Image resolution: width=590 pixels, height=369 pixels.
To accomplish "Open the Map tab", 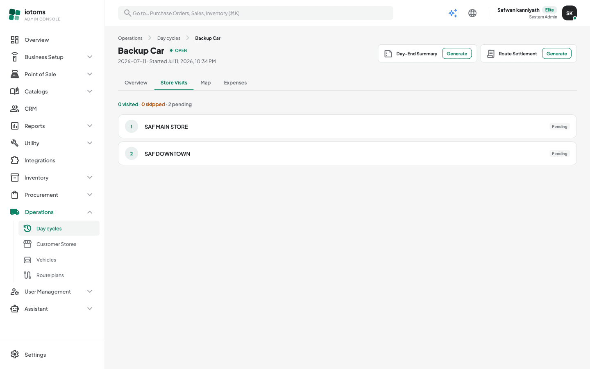I will [206, 83].
